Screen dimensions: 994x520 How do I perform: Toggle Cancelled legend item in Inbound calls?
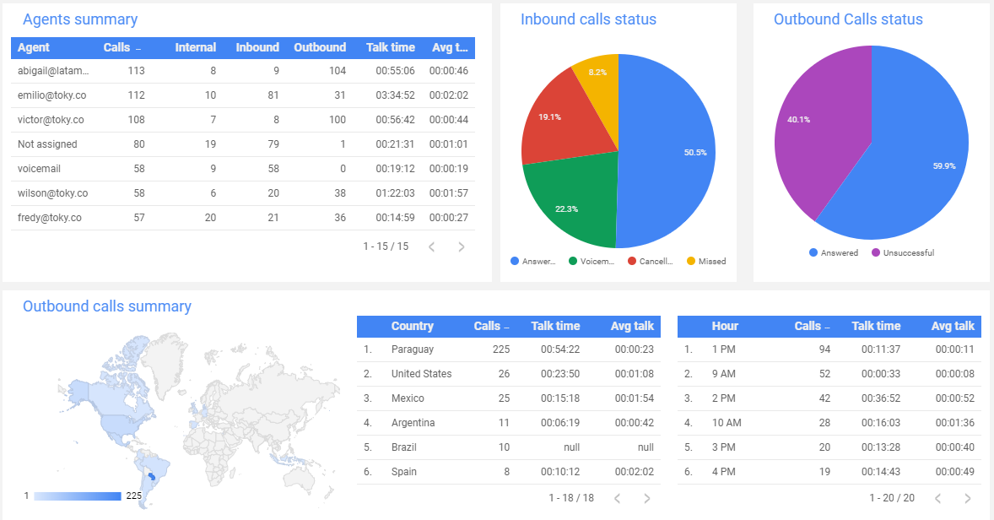(650, 261)
